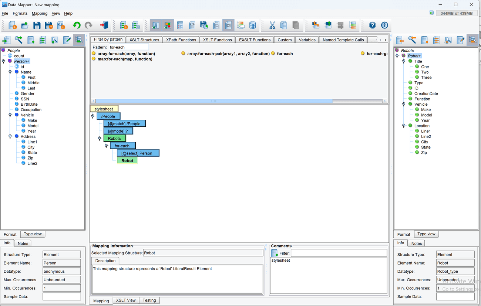Click the code document icon in main toolbar

(x=192, y=25)
